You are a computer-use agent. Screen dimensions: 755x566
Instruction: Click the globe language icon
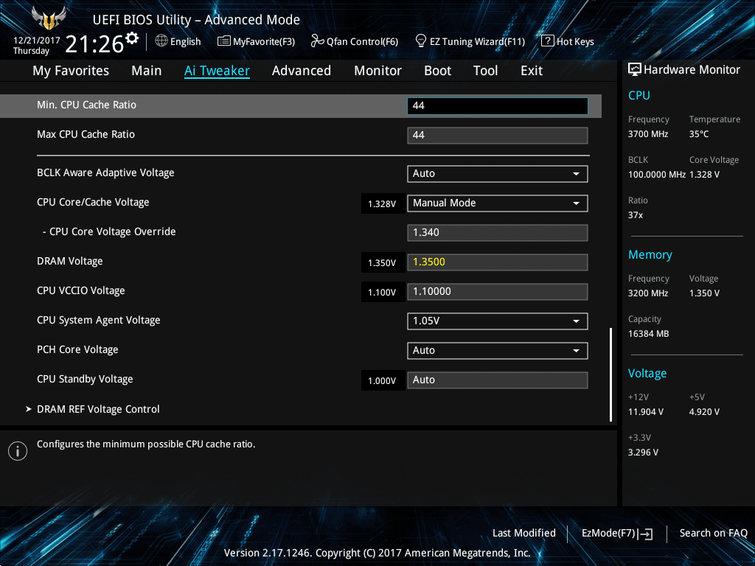coord(161,41)
